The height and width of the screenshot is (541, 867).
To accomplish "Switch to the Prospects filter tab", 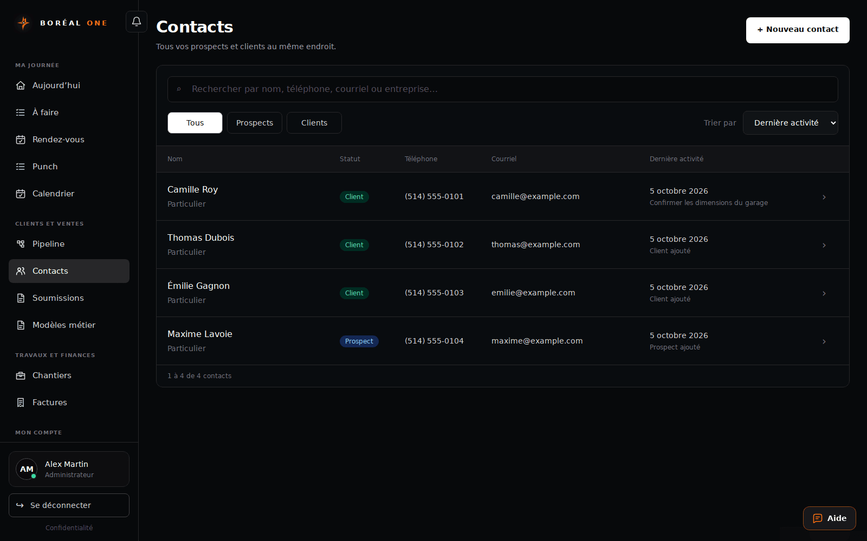I will pos(255,123).
